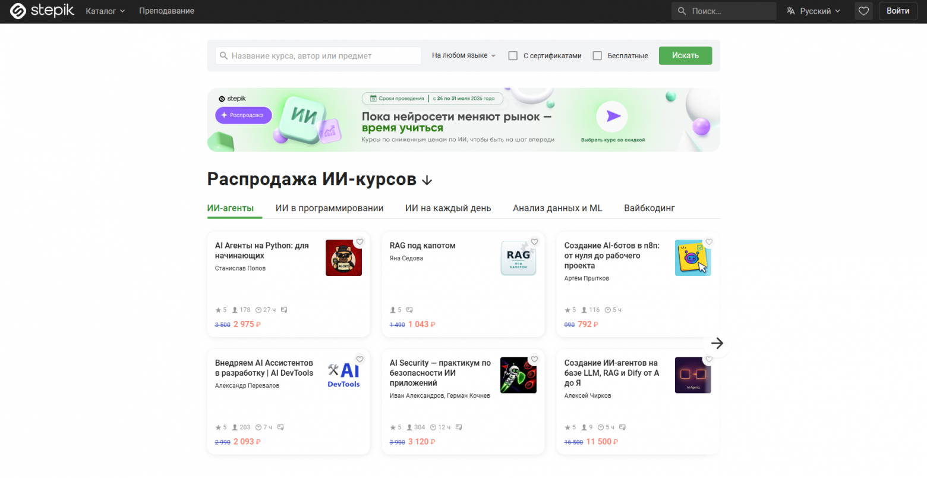This screenshot has height=478, width=927.
Task: Open the Каталог dropdown menu
Action: [105, 11]
